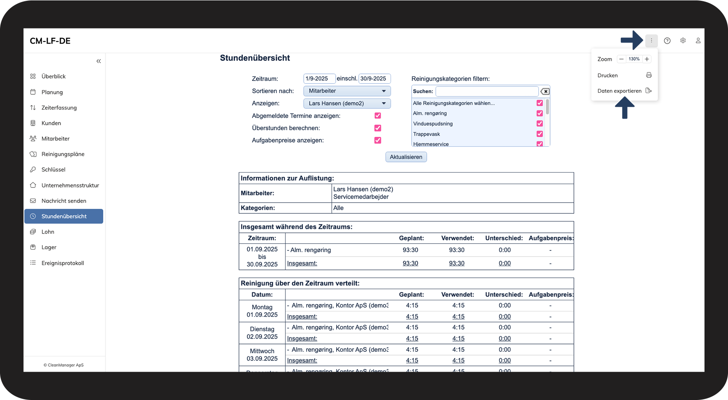The width and height of the screenshot is (728, 400).
Task: Collapse the sidebar with the chevron
Action: pyautogui.click(x=98, y=61)
